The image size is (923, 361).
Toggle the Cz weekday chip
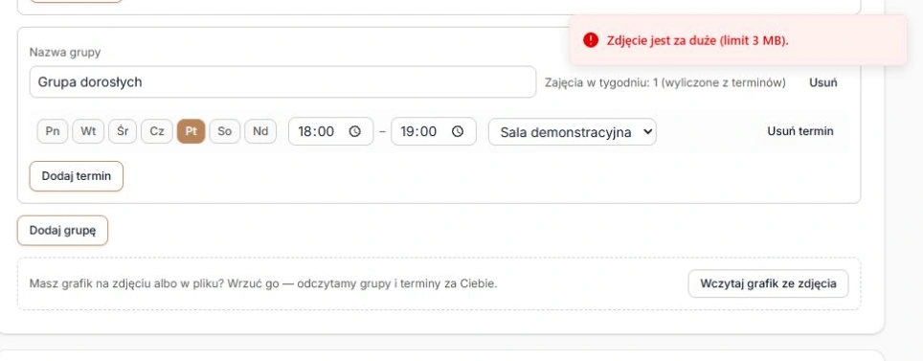coord(157,131)
